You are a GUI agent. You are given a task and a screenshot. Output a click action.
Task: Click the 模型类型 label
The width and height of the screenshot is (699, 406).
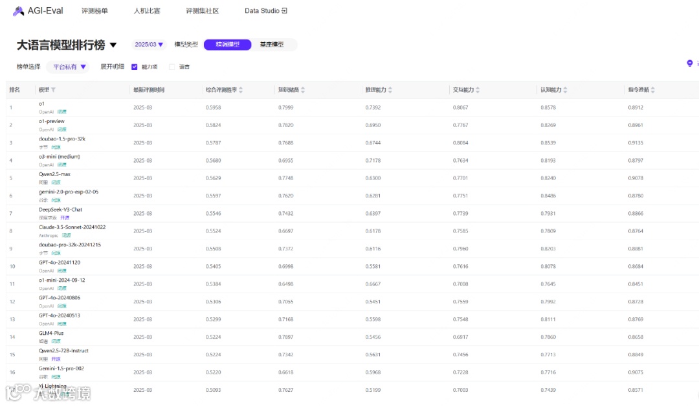click(x=186, y=45)
